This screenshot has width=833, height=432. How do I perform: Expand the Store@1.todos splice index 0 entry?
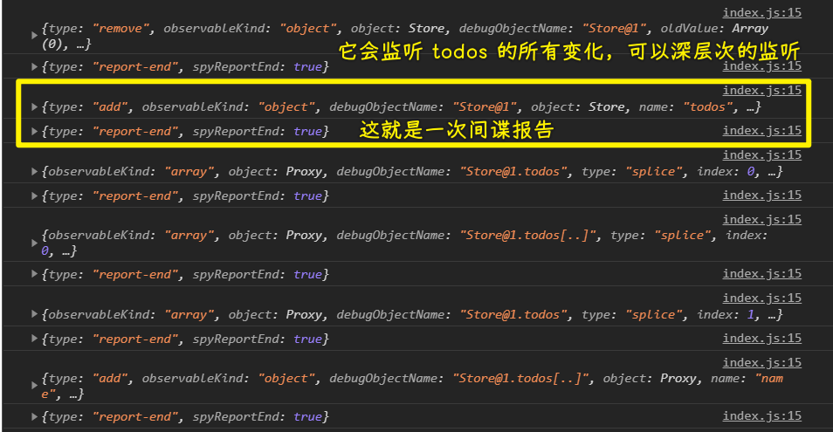pyautogui.click(x=34, y=172)
